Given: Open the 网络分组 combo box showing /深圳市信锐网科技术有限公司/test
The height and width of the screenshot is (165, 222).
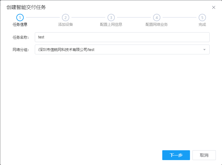Looking at the screenshot, I should (120, 49).
